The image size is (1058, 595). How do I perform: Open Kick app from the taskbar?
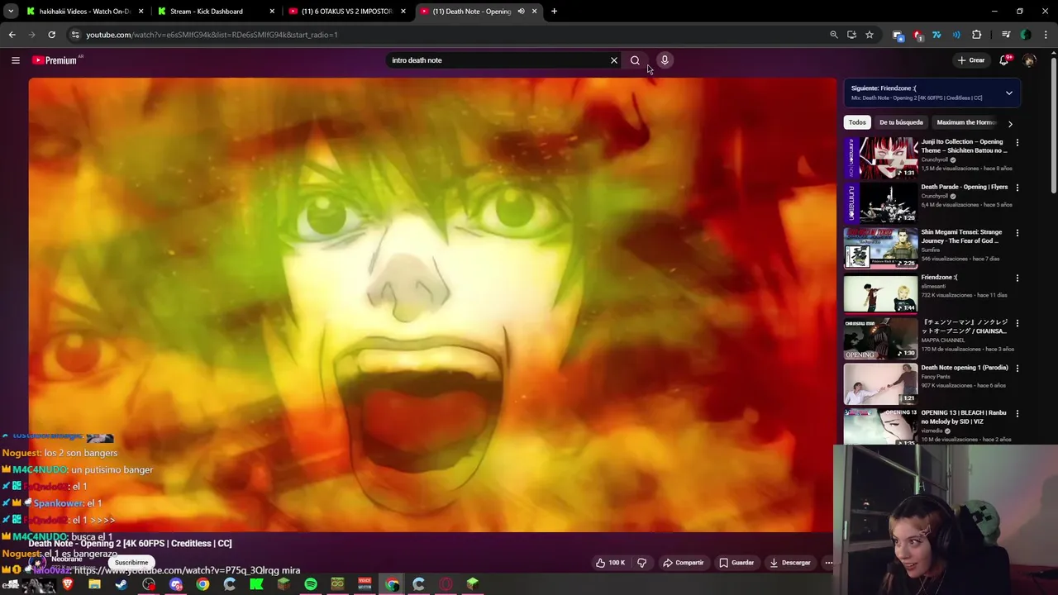click(x=256, y=584)
